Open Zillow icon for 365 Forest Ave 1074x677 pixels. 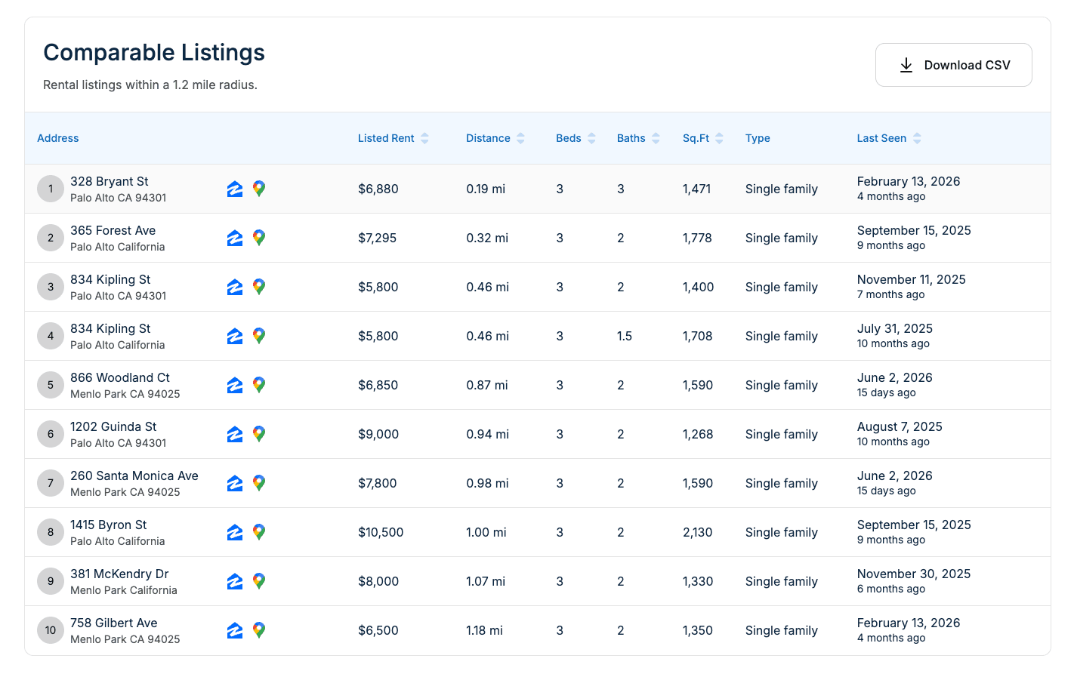pyautogui.click(x=235, y=238)
